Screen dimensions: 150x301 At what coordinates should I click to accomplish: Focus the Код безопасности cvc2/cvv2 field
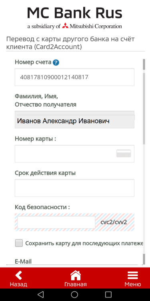click(x=56, y=222)
